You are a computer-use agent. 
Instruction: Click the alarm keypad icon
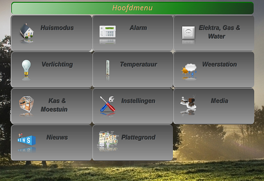[x=108, y=31]
